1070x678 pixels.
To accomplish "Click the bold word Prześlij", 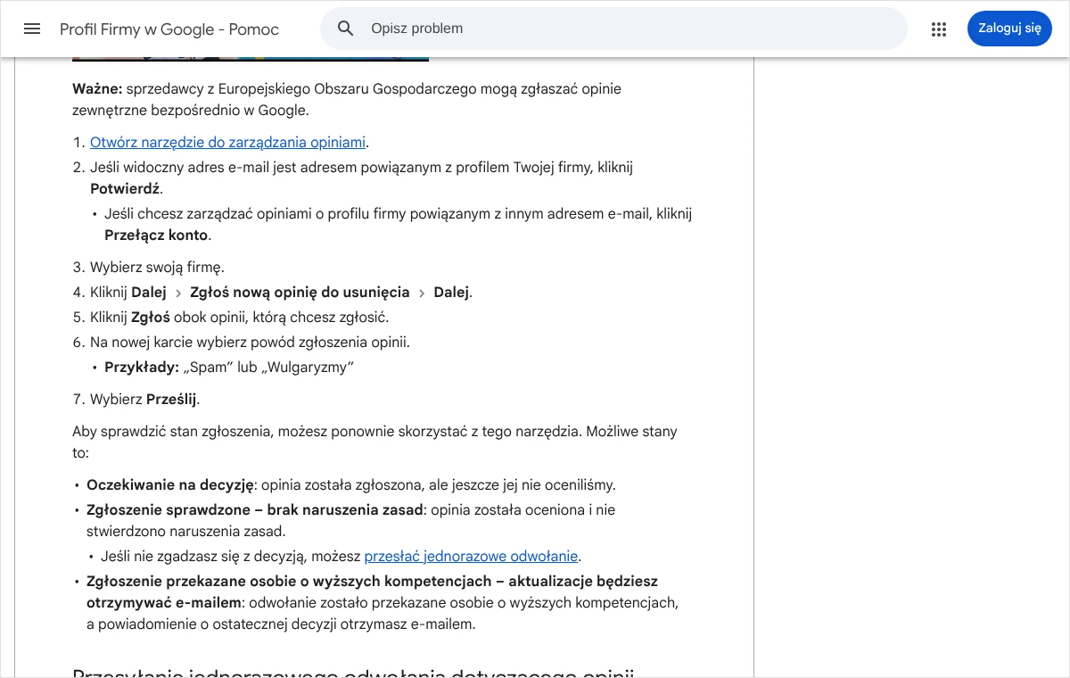I will click(x=171, y=400).
